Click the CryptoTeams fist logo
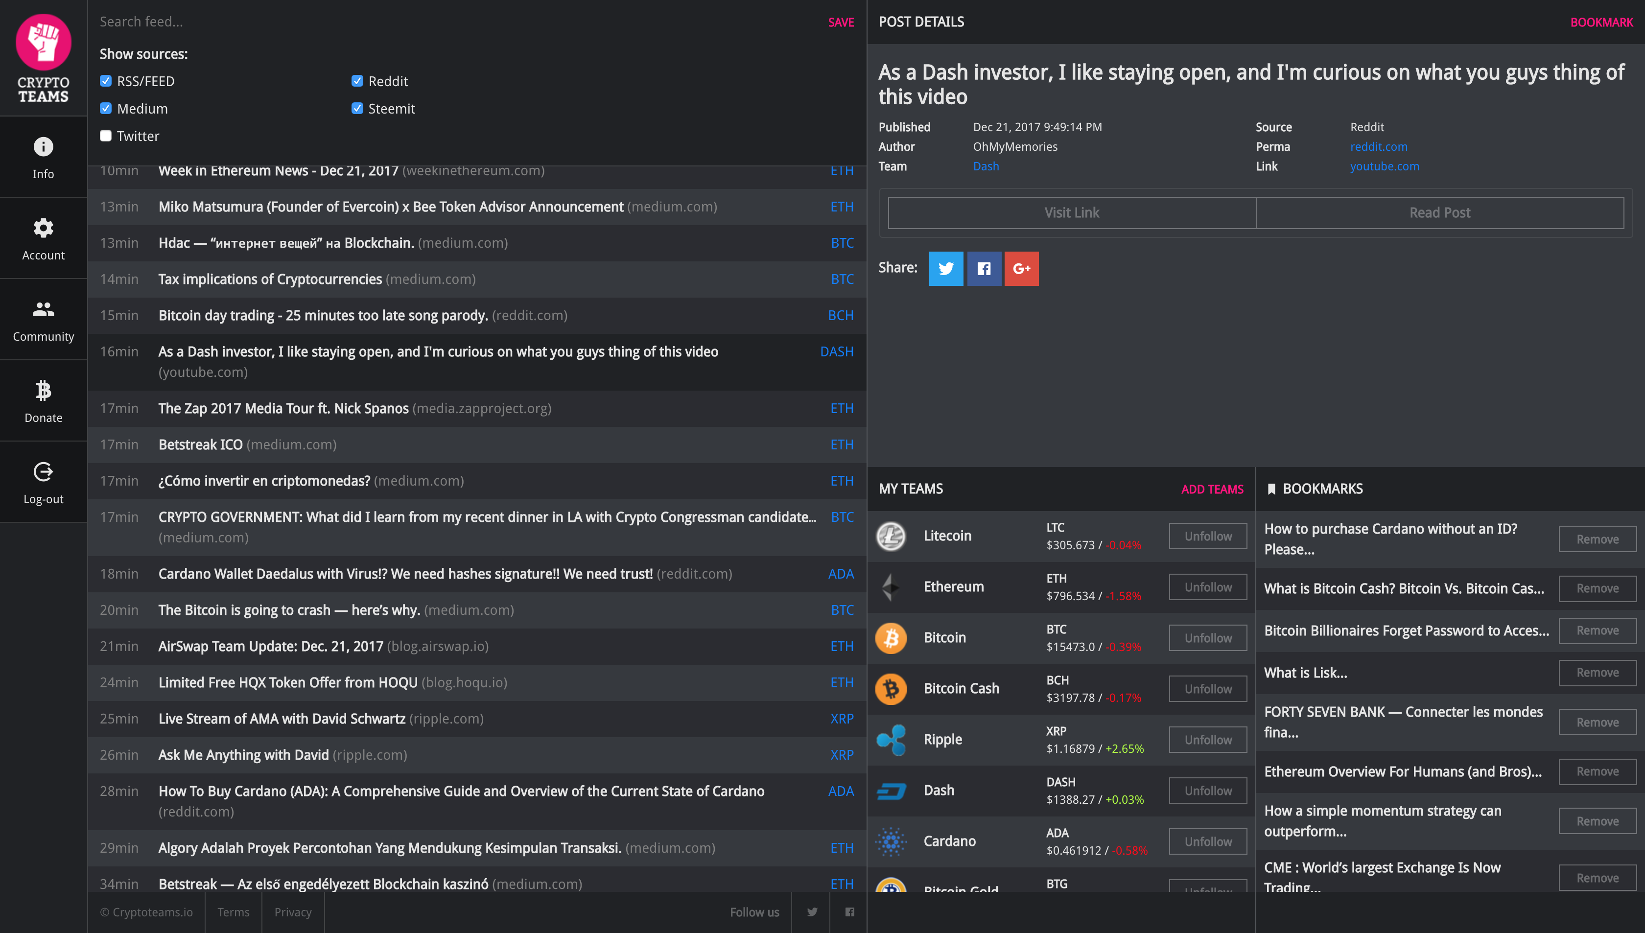The height and width of the screenshot is (933, 1645). click(43, 41)
